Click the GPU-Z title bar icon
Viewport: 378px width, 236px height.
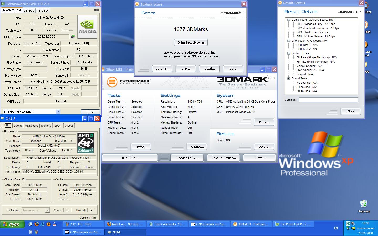coord(3,4)
